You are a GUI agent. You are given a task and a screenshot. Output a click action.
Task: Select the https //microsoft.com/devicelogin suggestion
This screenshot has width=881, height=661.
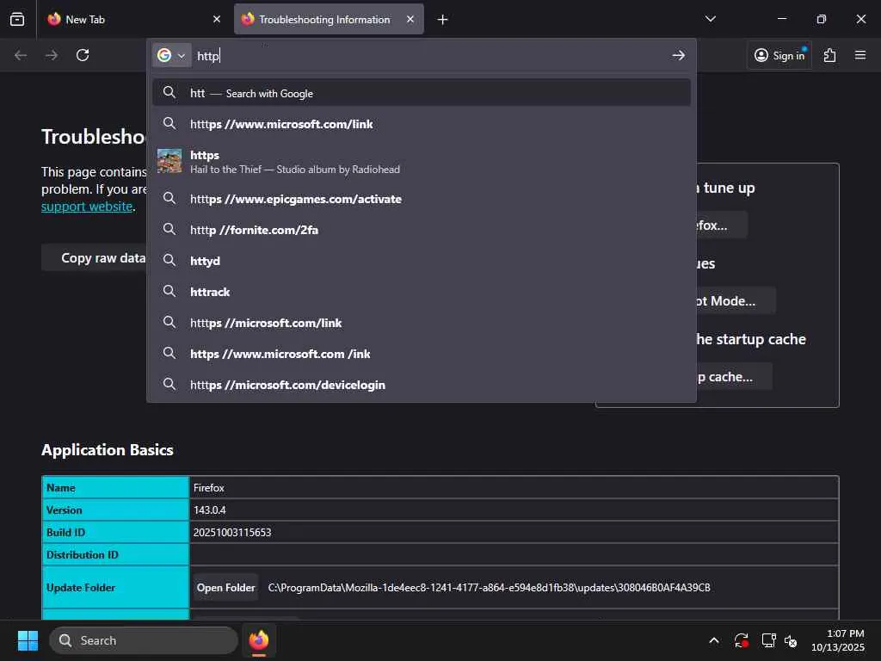[x=422, y=385]
